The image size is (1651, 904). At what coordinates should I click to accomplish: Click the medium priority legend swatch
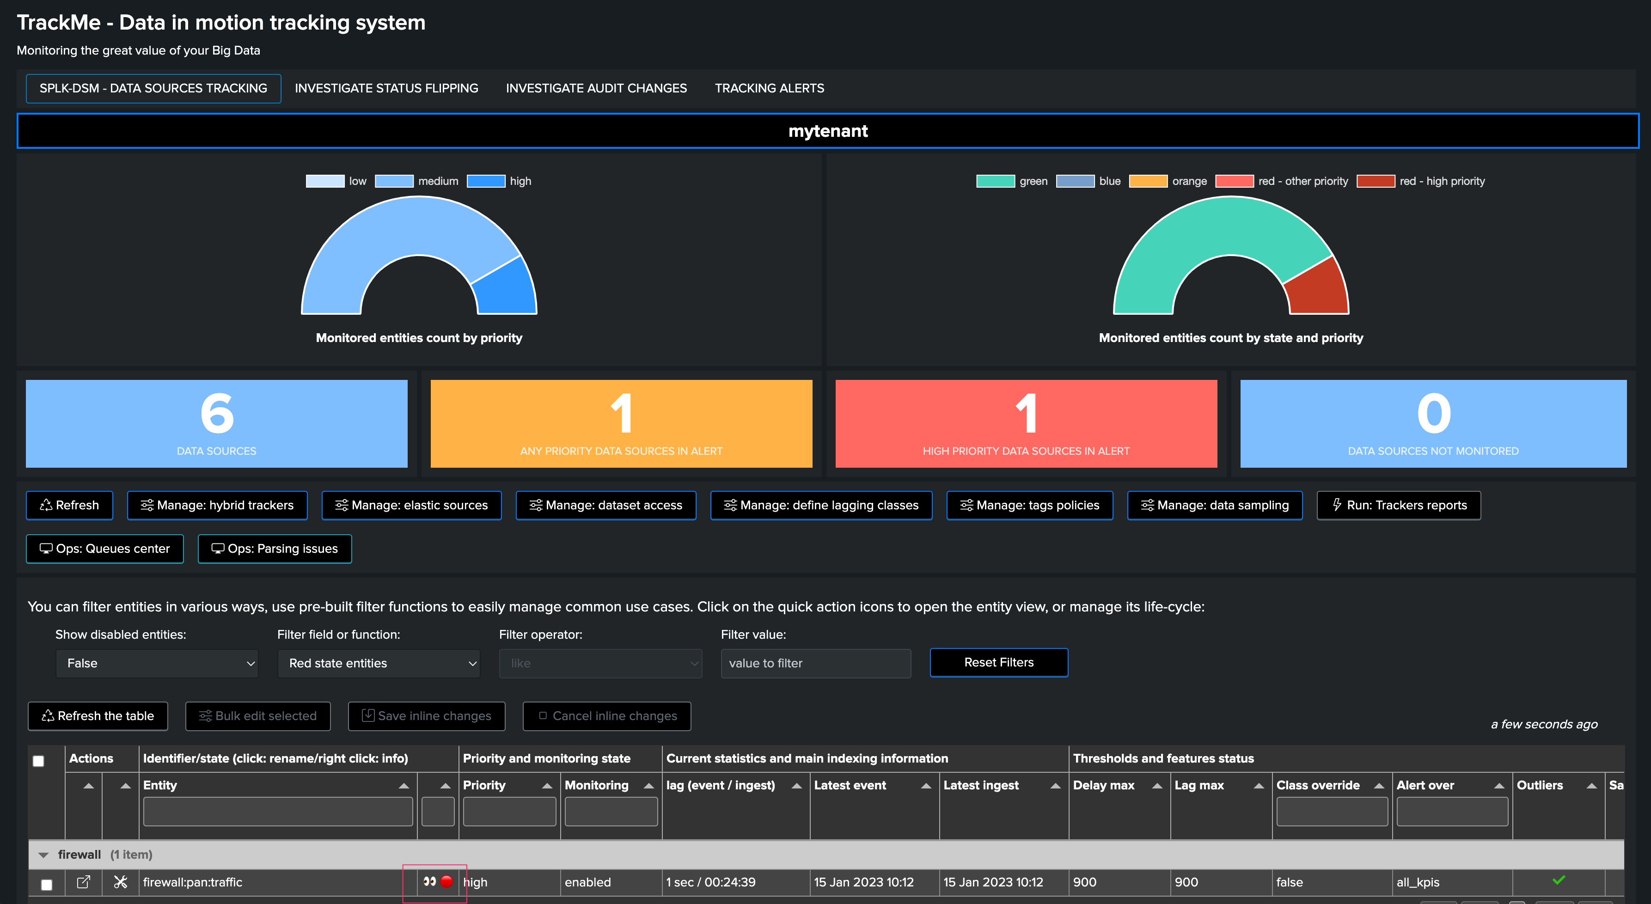(x=394, y=181)
